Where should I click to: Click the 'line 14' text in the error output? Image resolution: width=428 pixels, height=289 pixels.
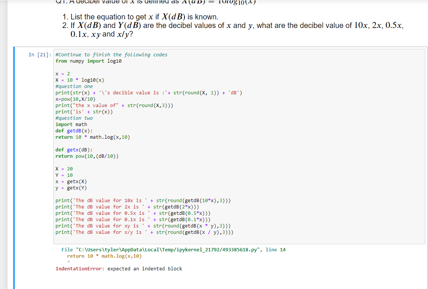pos(275,250)
